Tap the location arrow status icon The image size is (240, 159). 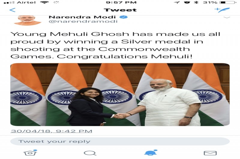[176, 2]
